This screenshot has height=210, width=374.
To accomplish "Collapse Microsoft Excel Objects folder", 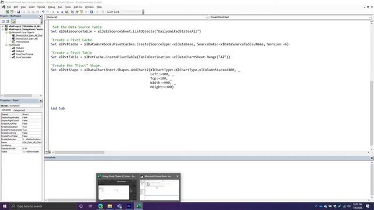I will (x=6, y=33).
